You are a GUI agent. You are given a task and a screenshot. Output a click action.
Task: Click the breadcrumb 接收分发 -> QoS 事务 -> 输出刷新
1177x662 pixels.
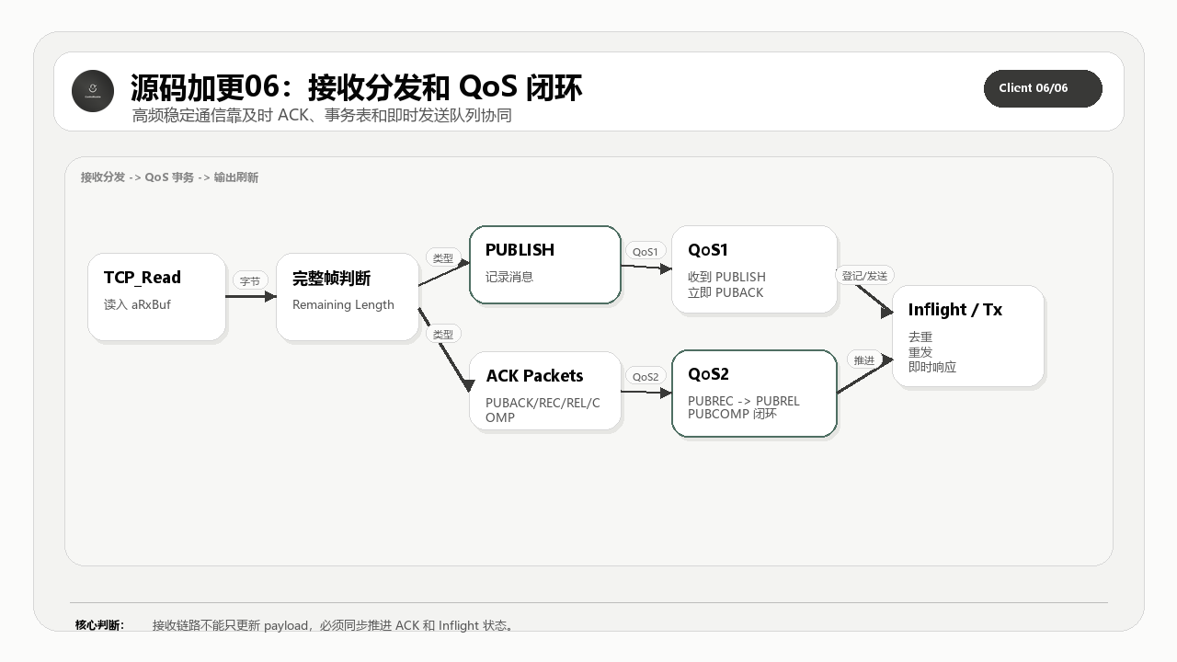coord(169,177)
